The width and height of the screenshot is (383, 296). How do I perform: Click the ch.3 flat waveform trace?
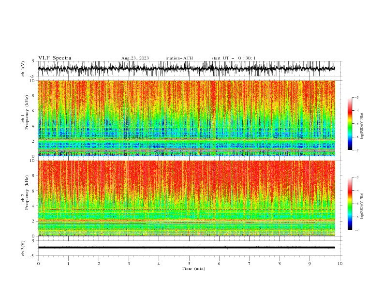pyautogui.click(x=186, y=248)
